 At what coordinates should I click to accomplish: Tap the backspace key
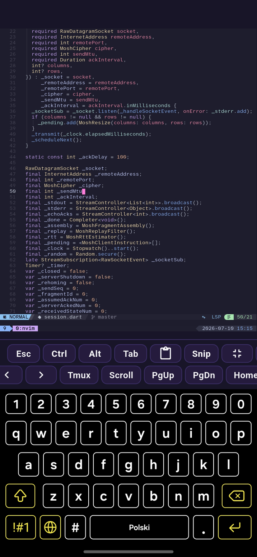tap(237, 496)
